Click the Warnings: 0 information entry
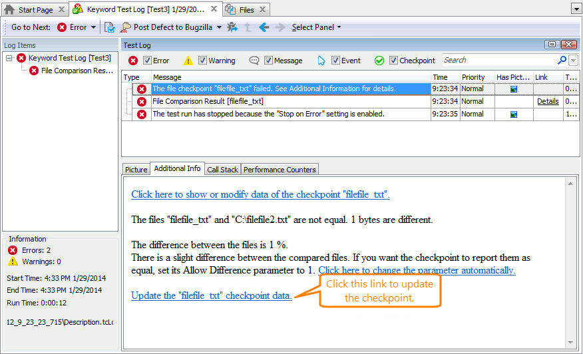The height and width of the screenshot is (354, 583). click(34, 262)
